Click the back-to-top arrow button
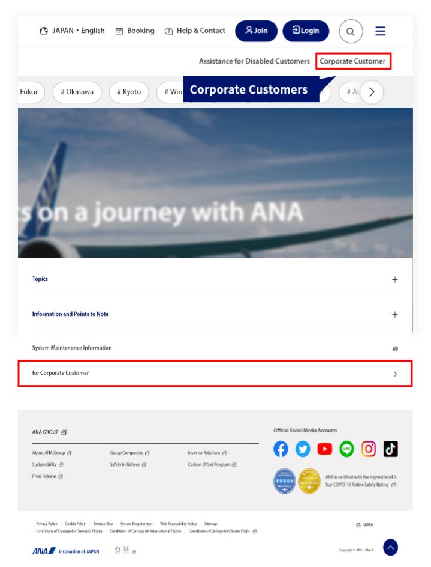 click(391, 547)
